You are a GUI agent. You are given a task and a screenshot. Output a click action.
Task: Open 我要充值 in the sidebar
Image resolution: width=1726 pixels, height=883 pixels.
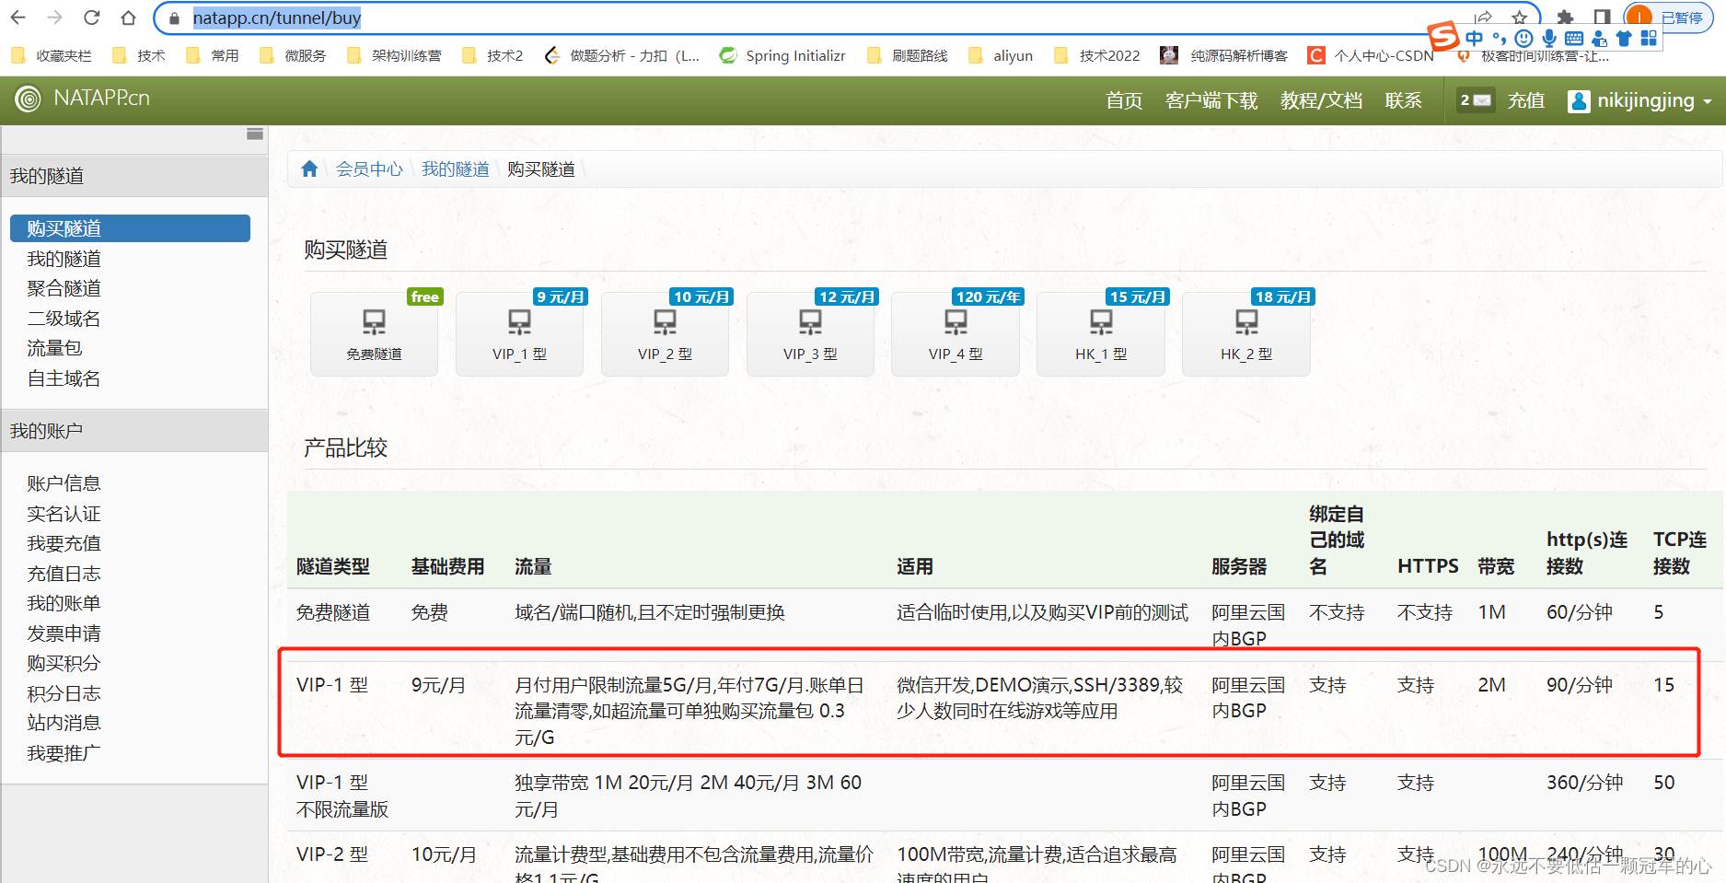[64, 543]
